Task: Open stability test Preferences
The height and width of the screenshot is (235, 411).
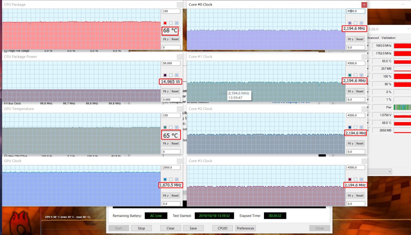Action: point(245,228)
